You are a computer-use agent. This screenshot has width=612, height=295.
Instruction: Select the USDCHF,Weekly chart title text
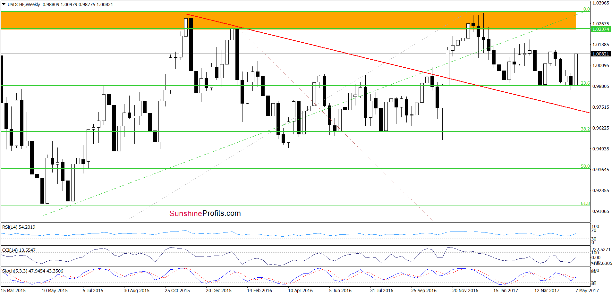pos(24,4)
